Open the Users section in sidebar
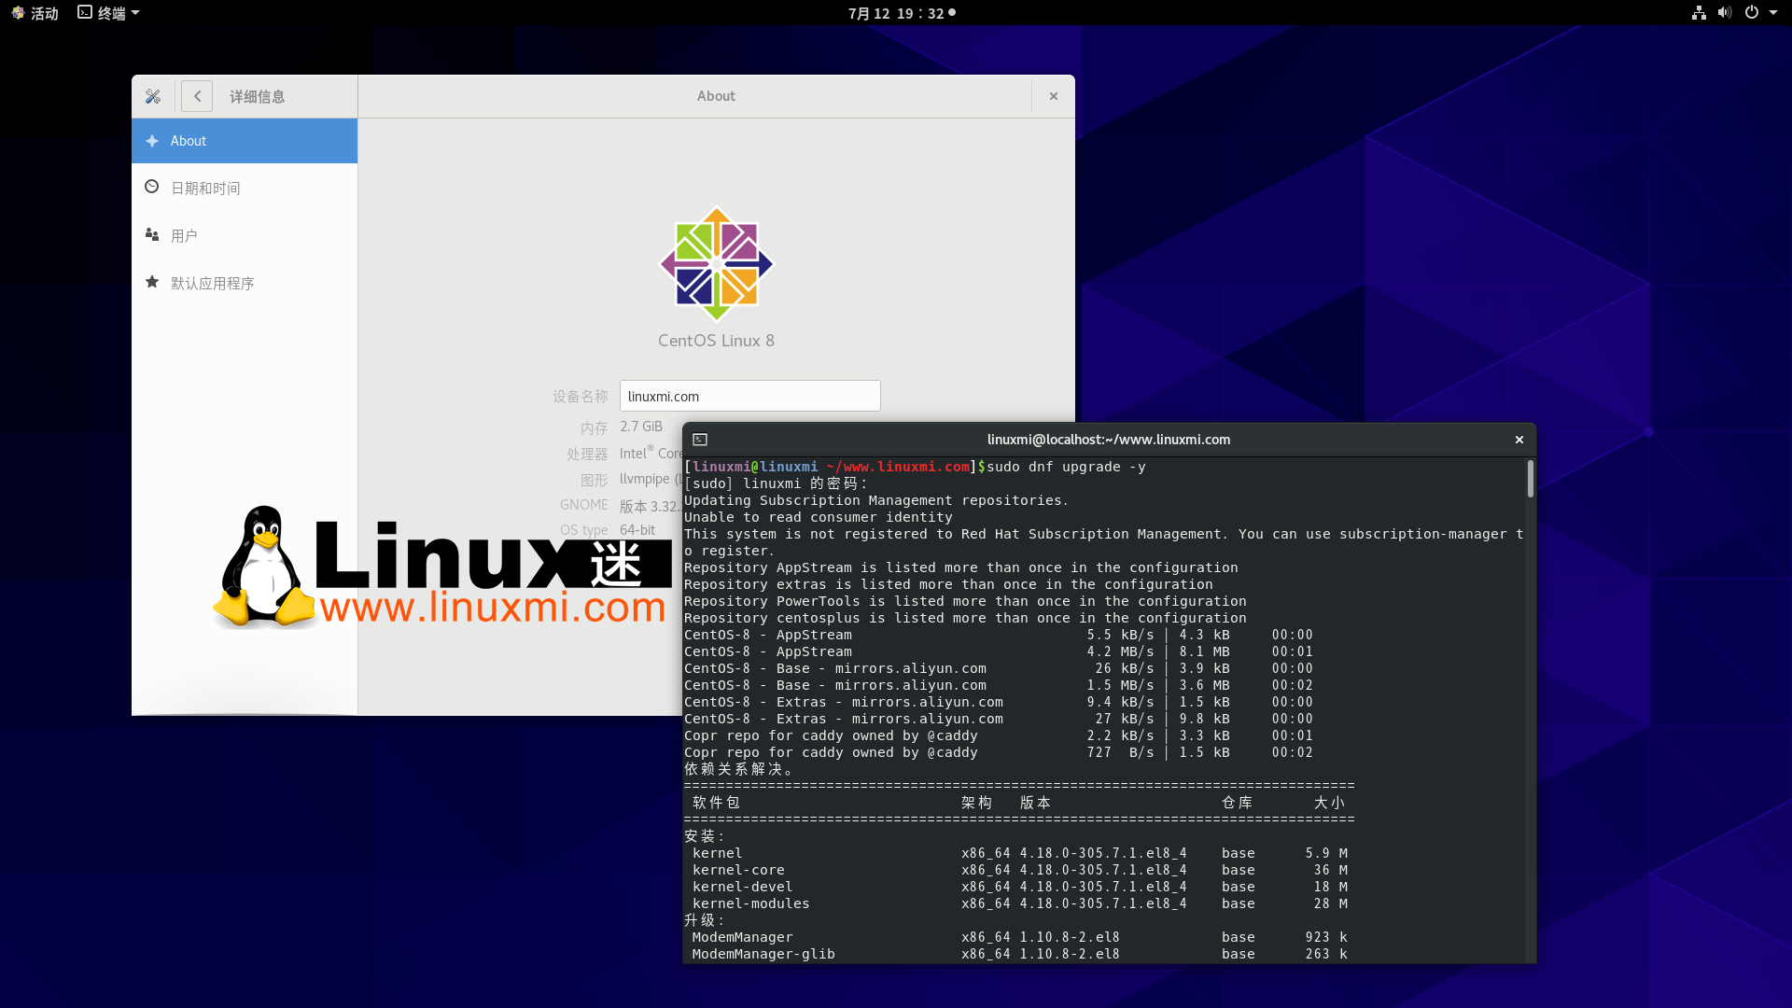The width and height of the screenshot is (1792, 1008). (245, 235)
